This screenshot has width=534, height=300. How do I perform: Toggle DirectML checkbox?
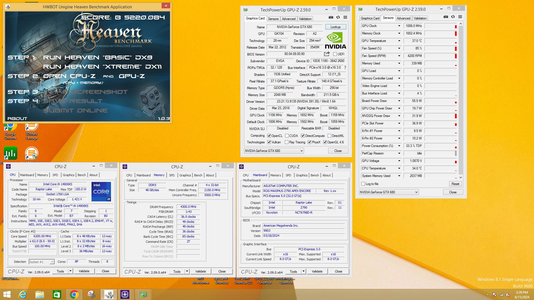pyautogui.click(x=329, y=136)
